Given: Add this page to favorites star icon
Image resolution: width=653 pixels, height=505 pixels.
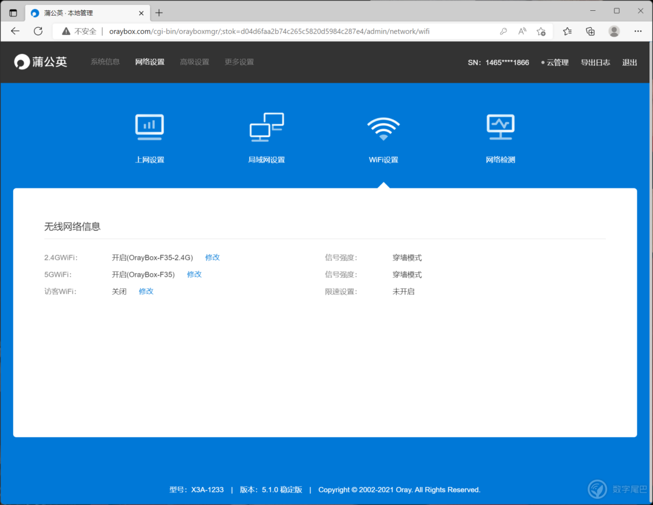Looking at the screenshot, I should click(541, 31).
